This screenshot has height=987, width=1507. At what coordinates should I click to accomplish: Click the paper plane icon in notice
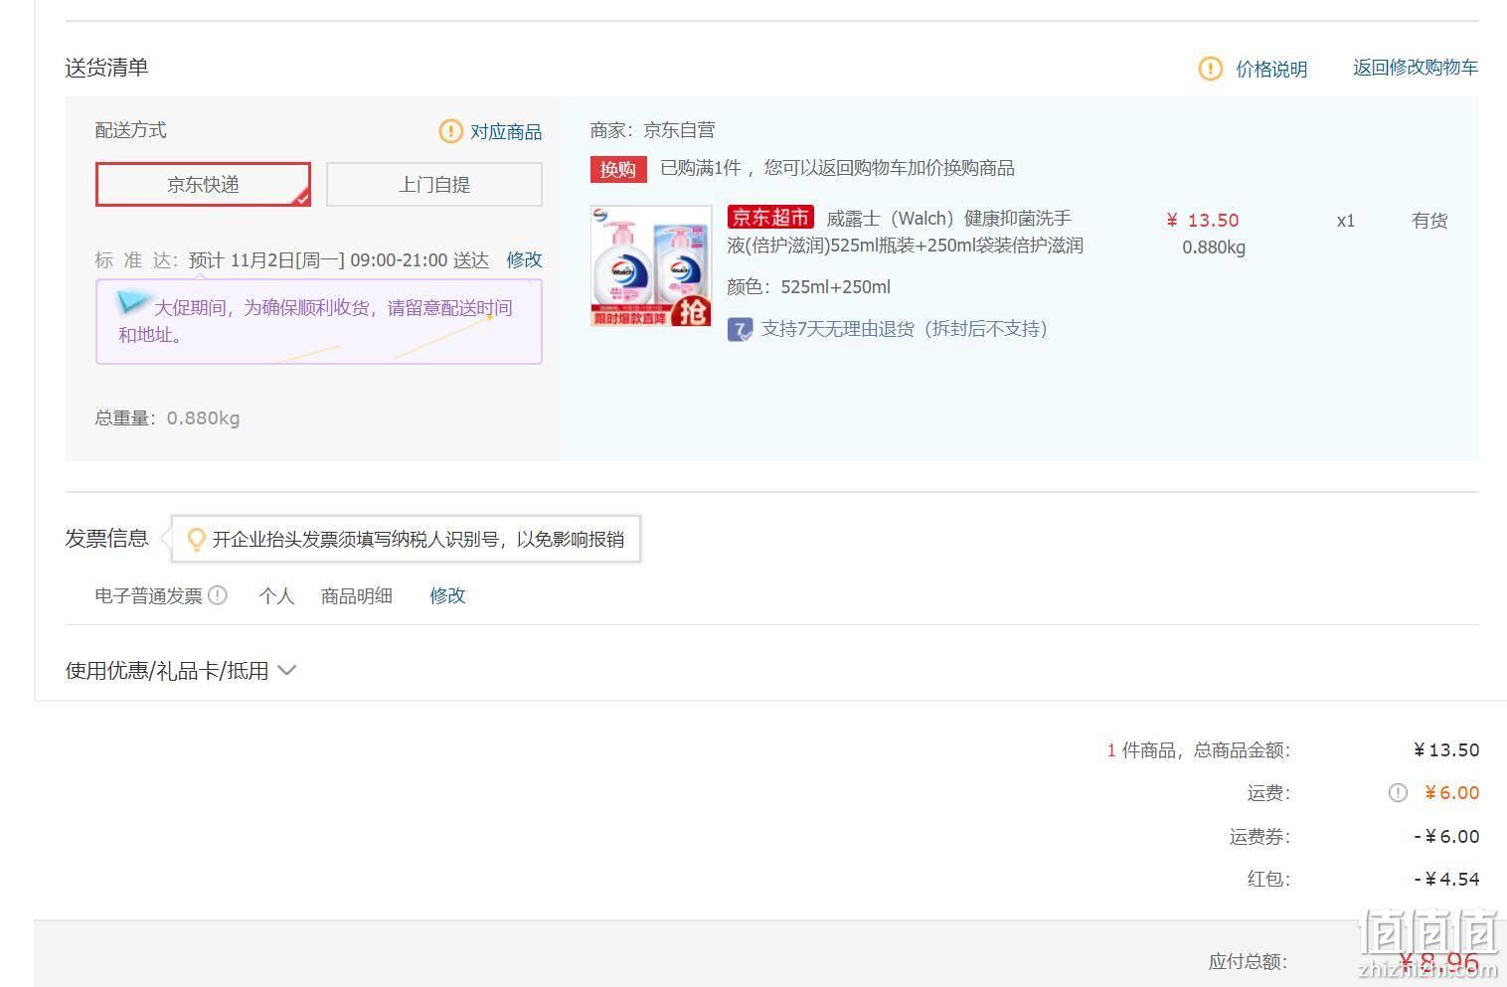click(x=132, y=301)
